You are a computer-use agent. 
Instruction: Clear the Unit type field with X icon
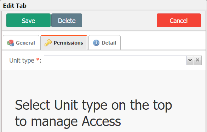pyautogui.click(x=198, y=60)
